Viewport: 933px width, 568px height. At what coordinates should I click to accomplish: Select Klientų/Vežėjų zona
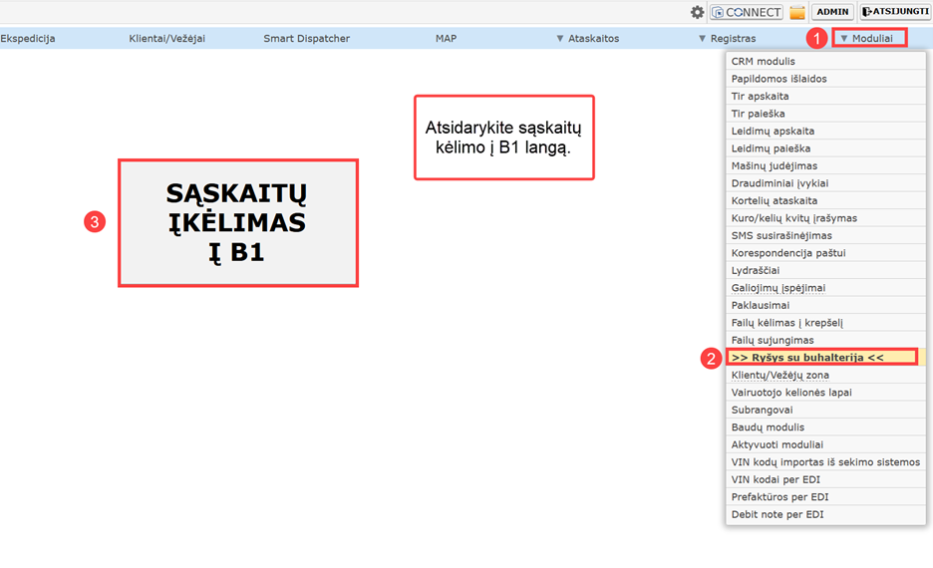click(x=826, y=376)
